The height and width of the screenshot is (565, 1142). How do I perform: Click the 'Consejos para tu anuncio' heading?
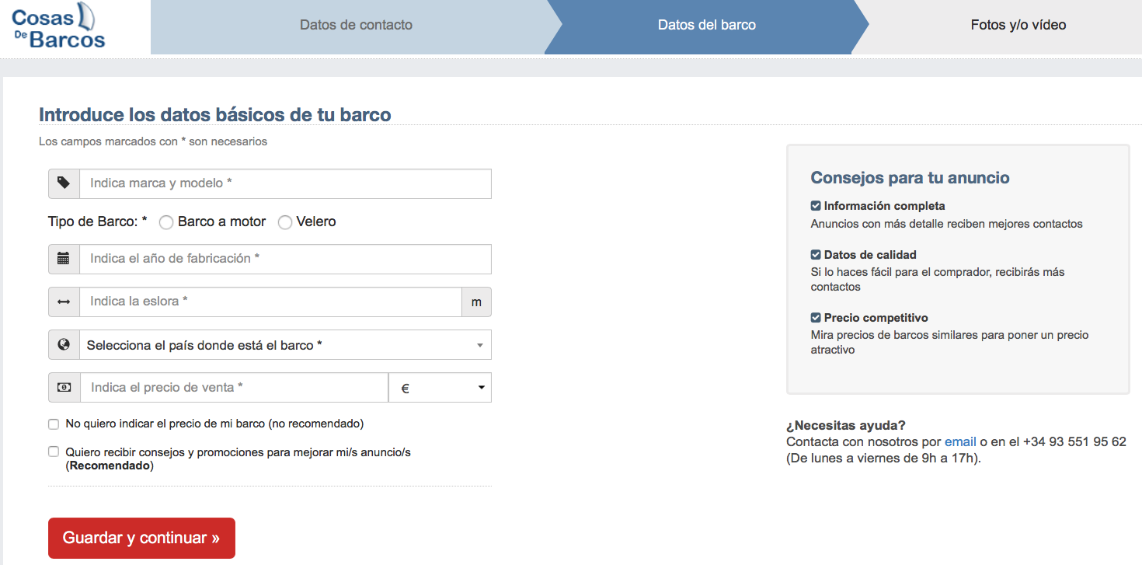910,178
